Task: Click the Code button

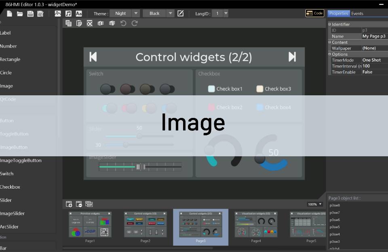Action: tap(314, 13)
